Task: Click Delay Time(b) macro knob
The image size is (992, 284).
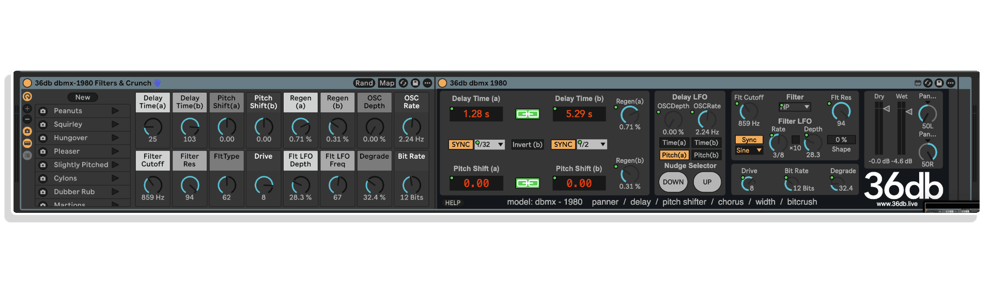Action: (x=190, y=126)
